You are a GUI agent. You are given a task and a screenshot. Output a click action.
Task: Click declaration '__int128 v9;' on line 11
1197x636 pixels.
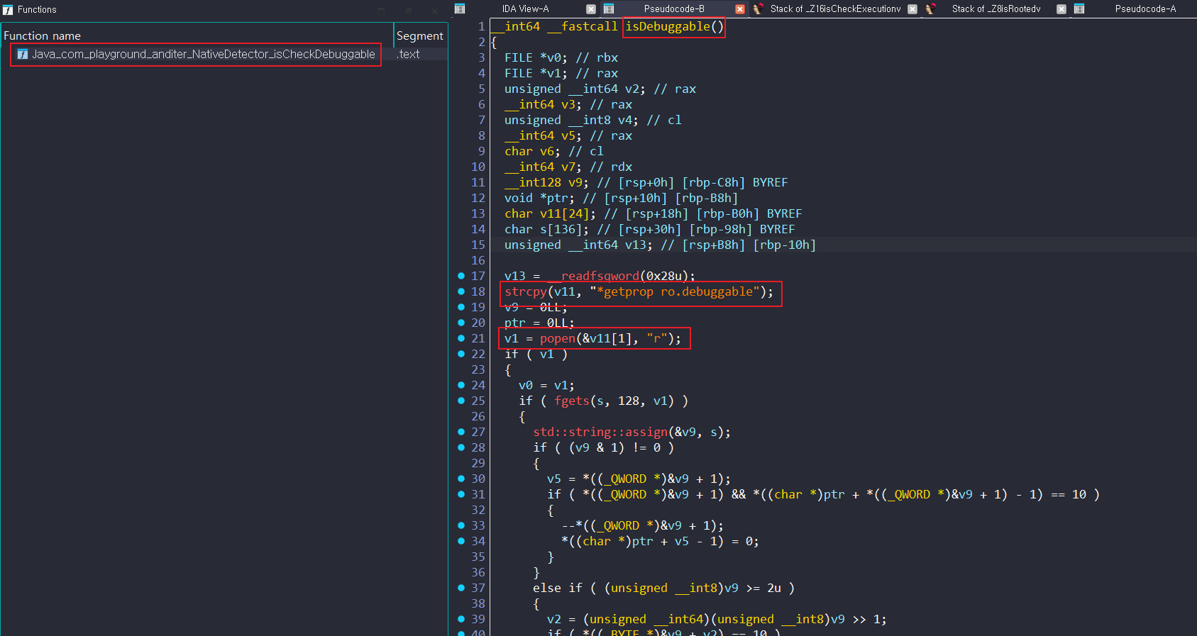click(x=547, y=182)
